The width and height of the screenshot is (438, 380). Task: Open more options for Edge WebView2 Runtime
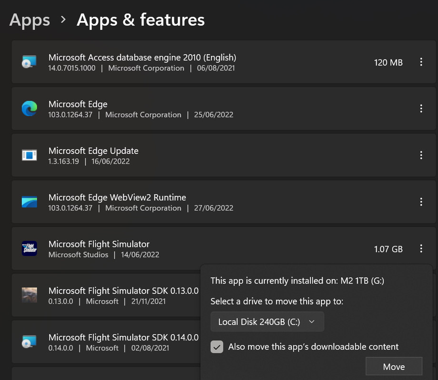[x=421, y=201]
